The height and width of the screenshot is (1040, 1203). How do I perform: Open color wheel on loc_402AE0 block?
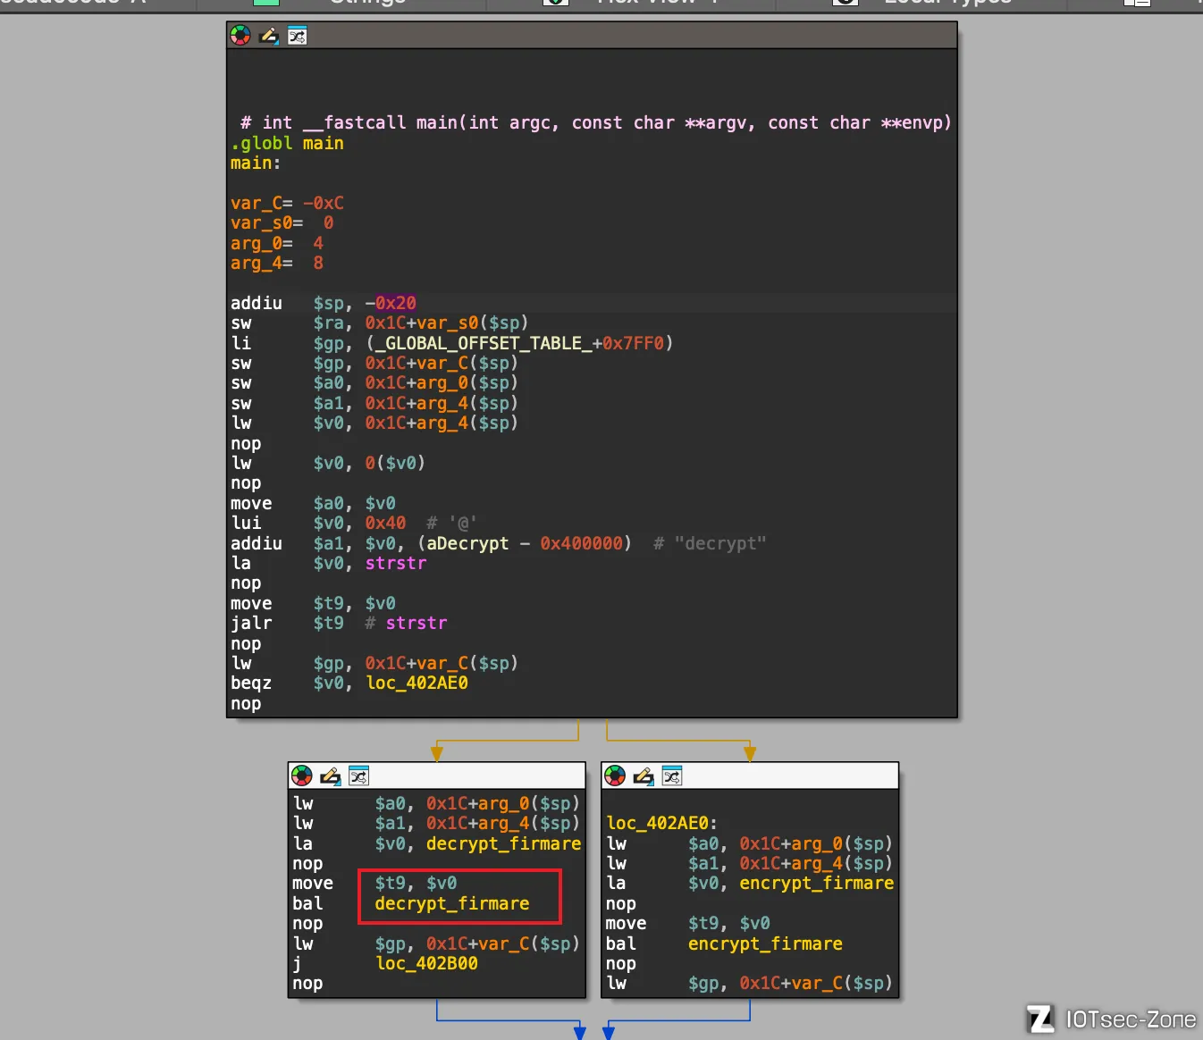[x=616, y=776]
